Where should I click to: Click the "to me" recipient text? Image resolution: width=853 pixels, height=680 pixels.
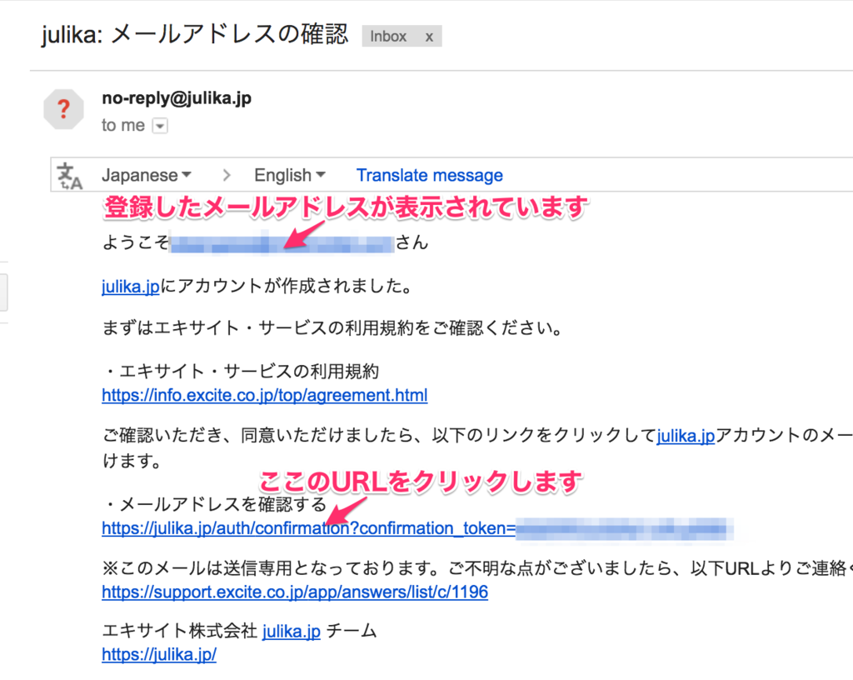click(123, 126)
